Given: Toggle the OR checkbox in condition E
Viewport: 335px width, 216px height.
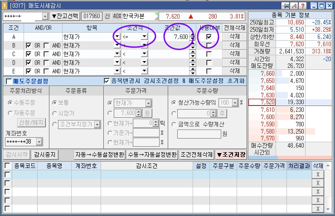Looking at the screenshot, I should tap(28, 71).
